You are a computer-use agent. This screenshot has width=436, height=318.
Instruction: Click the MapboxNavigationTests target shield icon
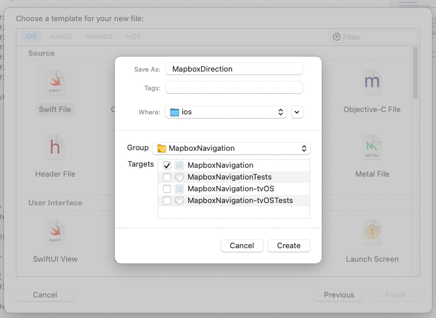[x=179, y=177]
